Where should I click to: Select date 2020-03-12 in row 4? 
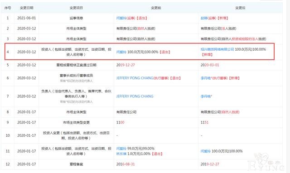[x=26, y=52]
